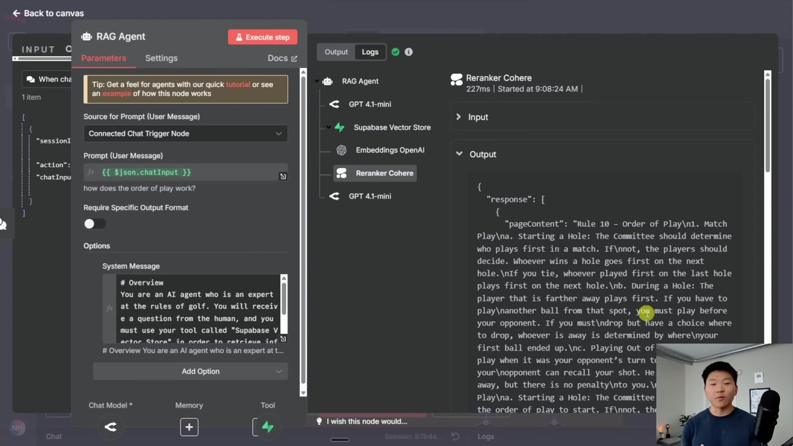Image resolution: width=793 pixels, height=446 pixels.
Task: Expand the Input section
Action: pos(602,117)
